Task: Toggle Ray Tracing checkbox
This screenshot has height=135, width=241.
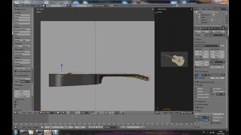Action: 212,88
